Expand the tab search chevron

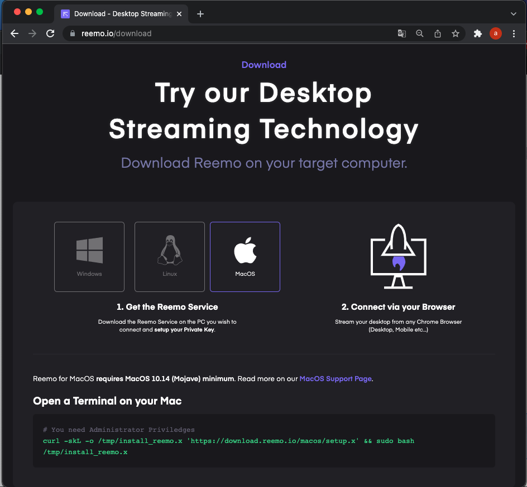click(x=514, y=13)
